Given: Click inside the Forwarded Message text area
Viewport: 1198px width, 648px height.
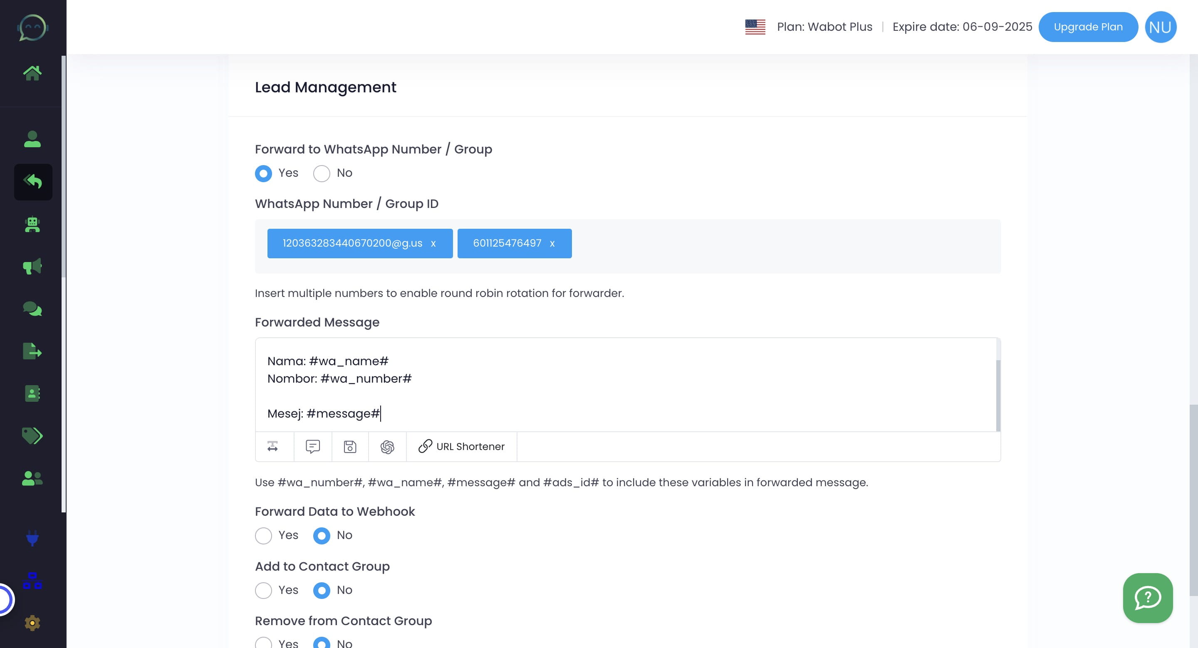Looking at the screenshot, I should [x=604, y=386].
